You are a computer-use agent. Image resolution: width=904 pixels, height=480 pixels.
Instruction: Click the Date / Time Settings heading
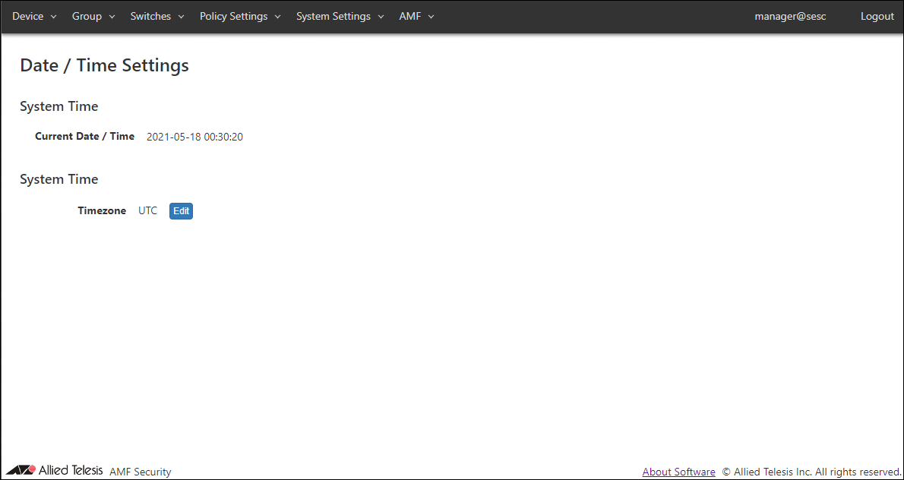point(104,65)
